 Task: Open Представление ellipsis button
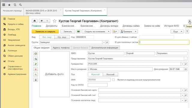tap(186, 59)
